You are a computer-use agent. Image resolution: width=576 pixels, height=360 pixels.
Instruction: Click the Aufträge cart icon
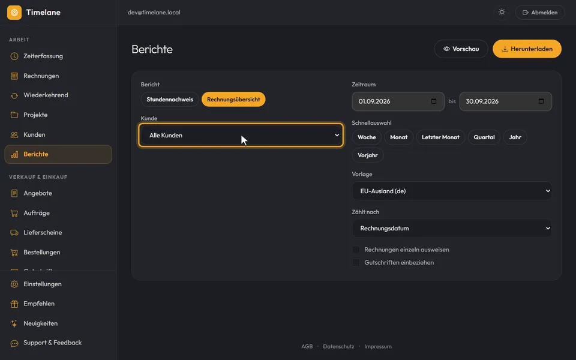point(14,213)
